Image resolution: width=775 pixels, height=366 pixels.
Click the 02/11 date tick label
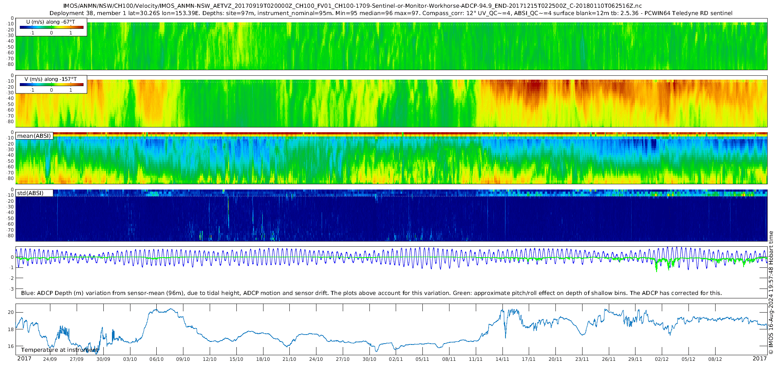(x=396, y=359)
